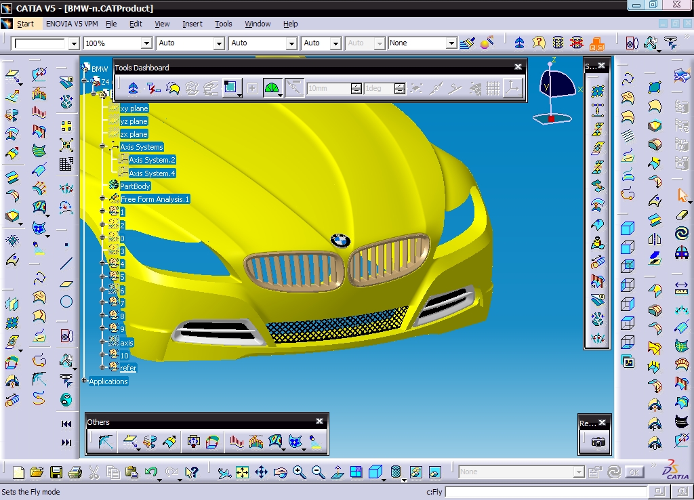Click the 1deg stepper arrows in Tools Dashboard
Image resolution: width=694 pixels, height=500 pixels.
[399, 89]
